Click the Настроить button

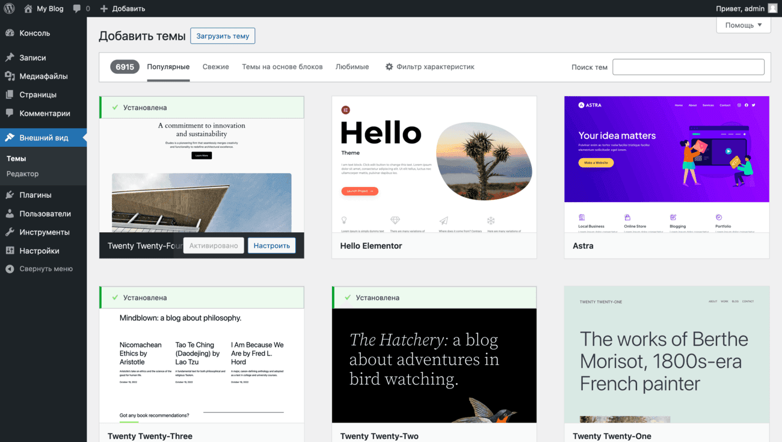272,245
